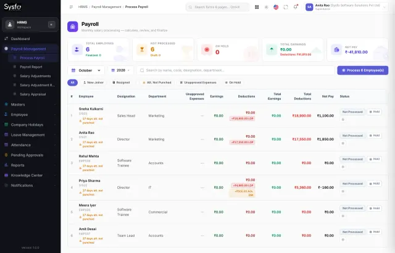Hold payroll for Meera Iyer

375,208
